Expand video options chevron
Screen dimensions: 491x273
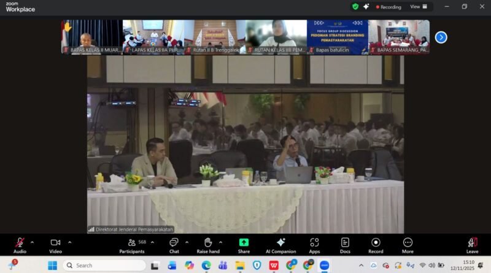point(69,242)
